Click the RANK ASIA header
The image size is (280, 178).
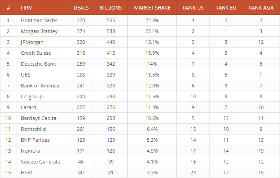click(261, 8)
